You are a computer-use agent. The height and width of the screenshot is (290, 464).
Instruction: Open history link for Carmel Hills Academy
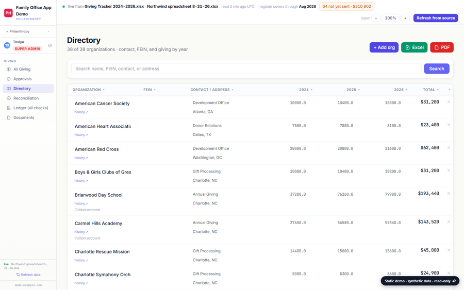pos(81,232)
